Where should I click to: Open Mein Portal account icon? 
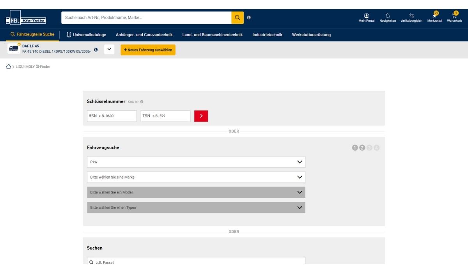(x=366, y=18)
